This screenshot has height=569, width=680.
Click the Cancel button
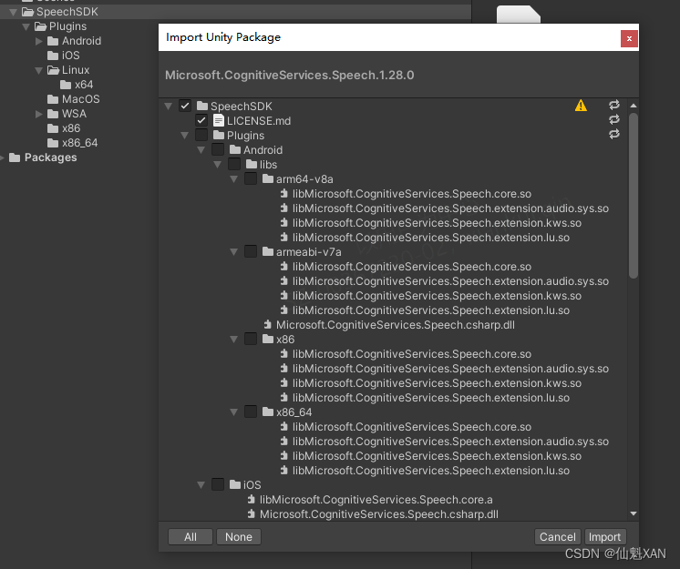558,537
